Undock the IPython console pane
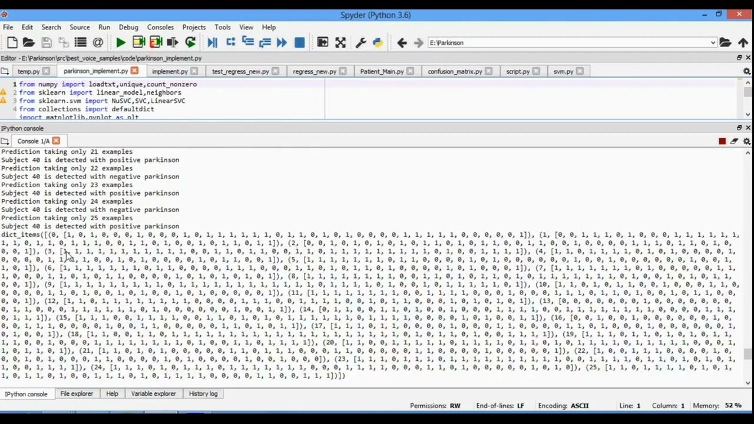 point(739,128)
